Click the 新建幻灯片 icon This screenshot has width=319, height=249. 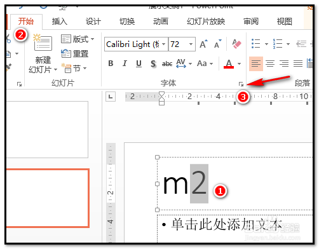pos(43,43)
